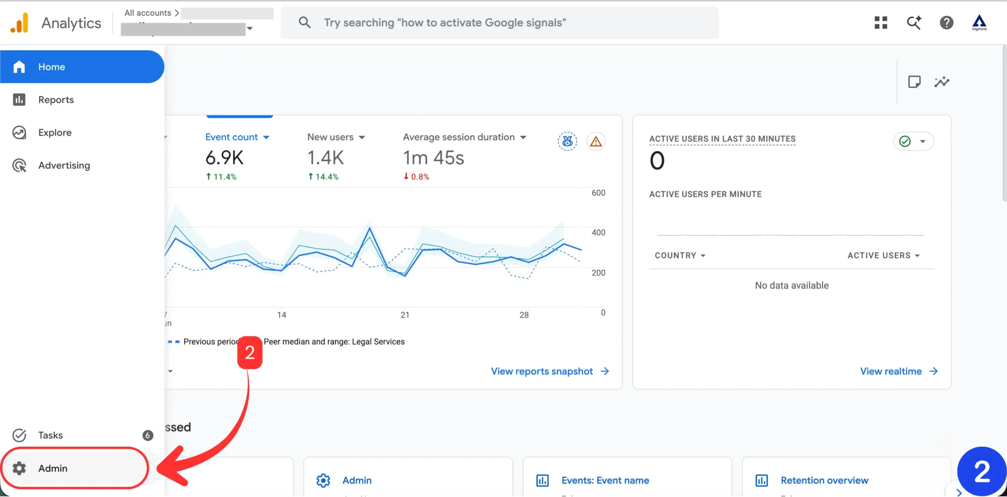Open the ACTIVE USERS metric dropdown
This screenshot has width=1007, height=497.
coord(883,255)
